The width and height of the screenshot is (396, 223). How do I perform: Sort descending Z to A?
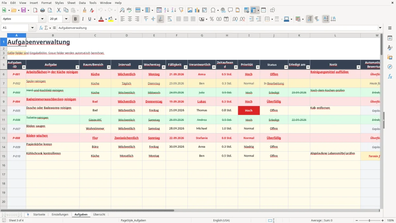174,10
